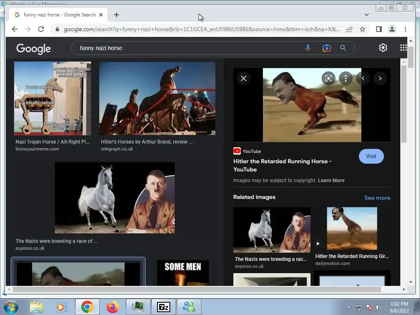Image resolution: width=420 pixels, height=315 pixels.
Task: Click the page vertical scrollbar thumb
Action: pyautogui.click(x=411, y=56)
